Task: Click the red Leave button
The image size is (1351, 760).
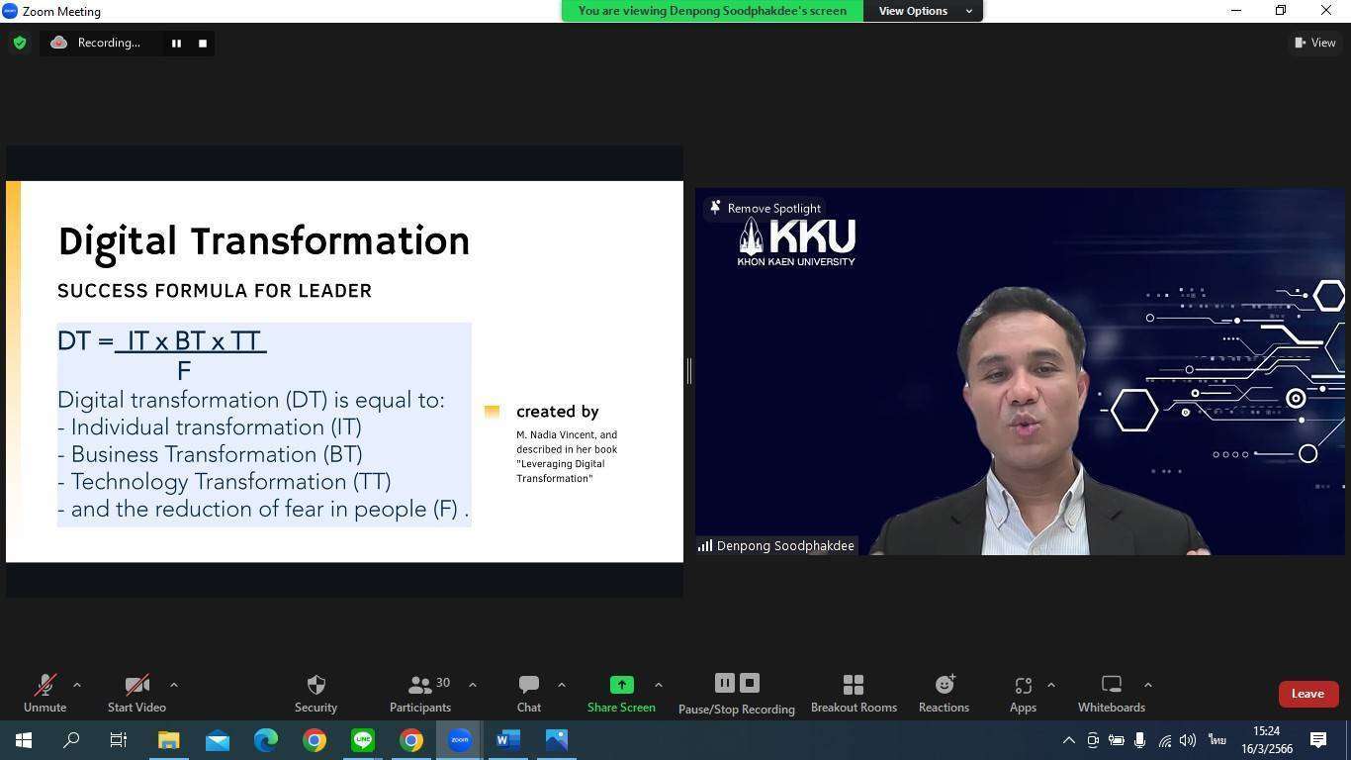Action: coord(1307,694)
